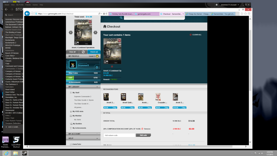Open LaunchPad desktop shortcut

click(16, 142)
